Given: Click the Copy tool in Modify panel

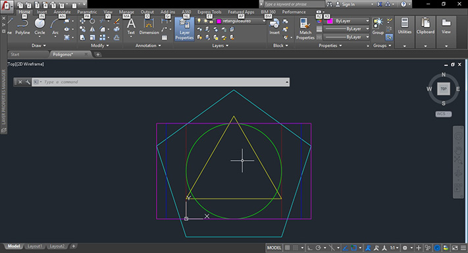Looking at the screenshot, I should point(82,29).
